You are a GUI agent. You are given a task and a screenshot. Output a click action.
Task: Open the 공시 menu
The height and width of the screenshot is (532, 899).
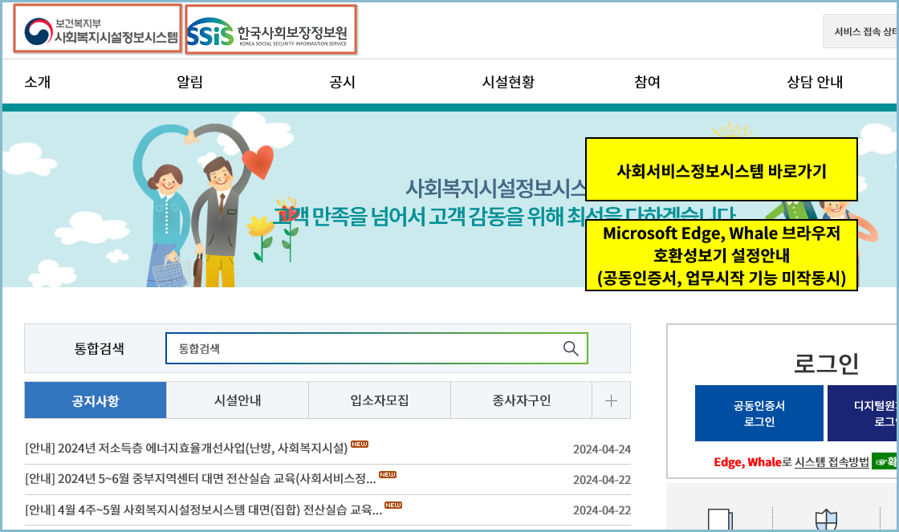pos(342,81)
